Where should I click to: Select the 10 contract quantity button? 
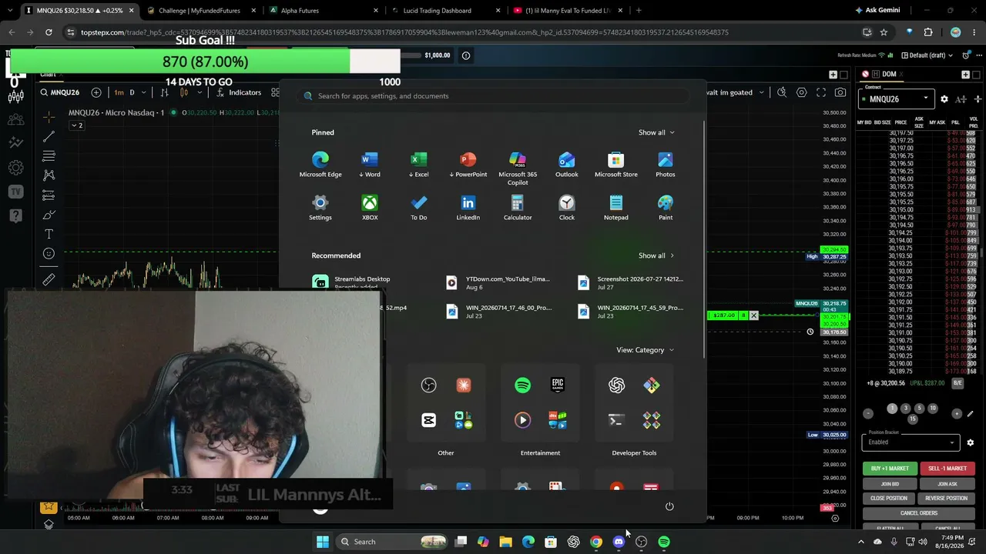(x=933, y=409)
